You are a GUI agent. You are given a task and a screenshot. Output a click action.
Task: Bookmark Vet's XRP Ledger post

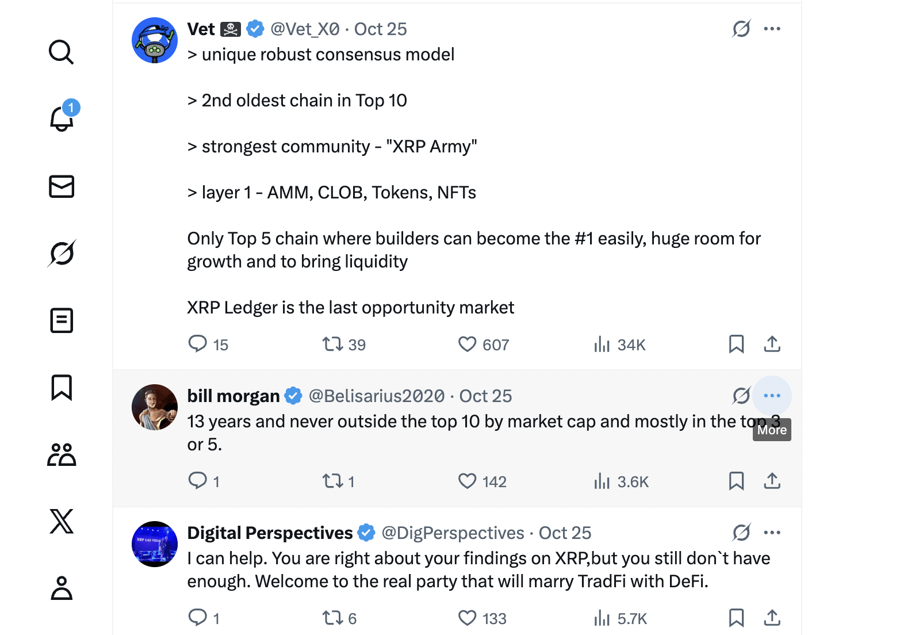point(737,344)
